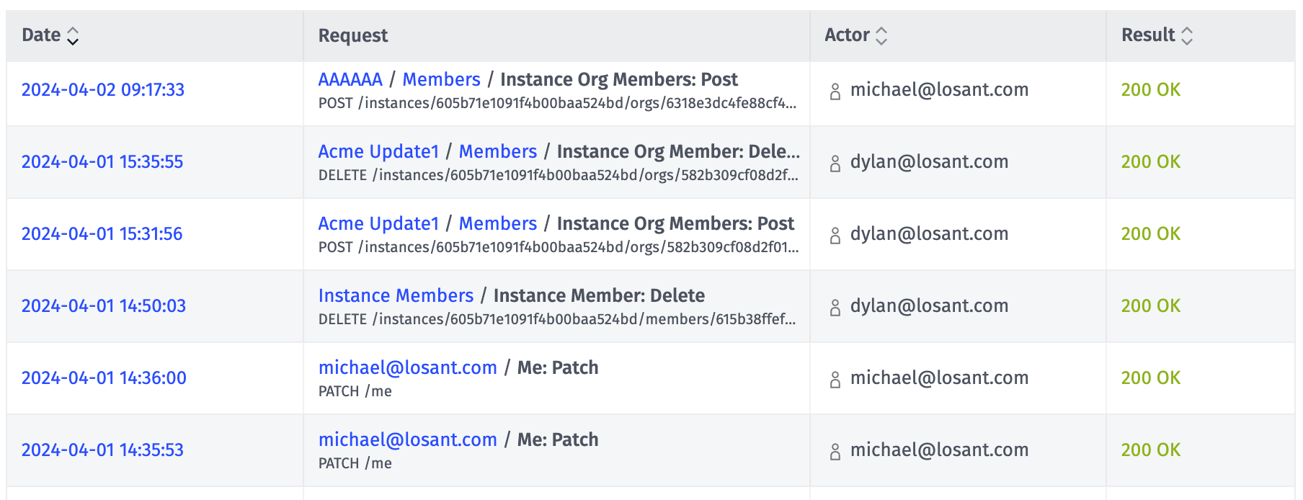
Task: Open log entry dated 2024-04-01 15:31:56
Action: coord(102,233)
